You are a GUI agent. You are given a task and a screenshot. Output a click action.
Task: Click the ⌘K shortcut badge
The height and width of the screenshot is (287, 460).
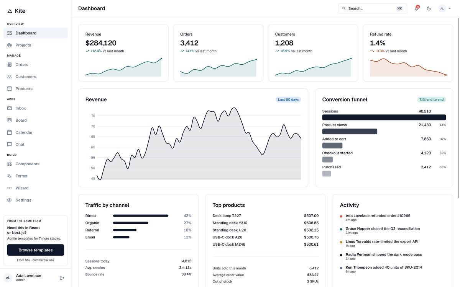[x=400, y=8]
